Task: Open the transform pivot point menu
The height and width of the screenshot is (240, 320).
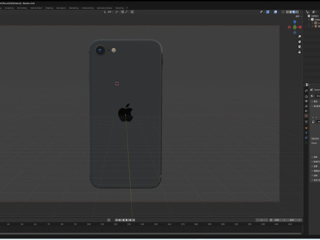Action: (x=117, y=12)
